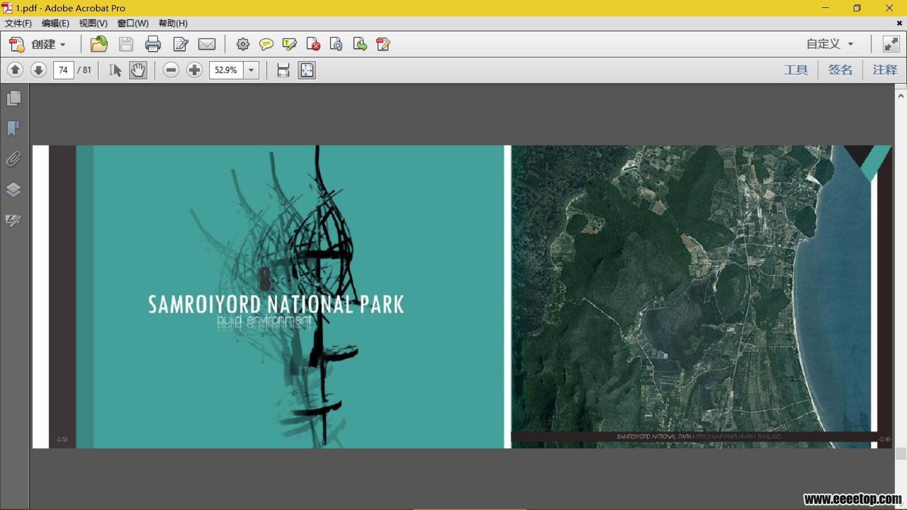
Task: Show the bookmarks panel
Action: pyautogui.click(x=14, y=129)
